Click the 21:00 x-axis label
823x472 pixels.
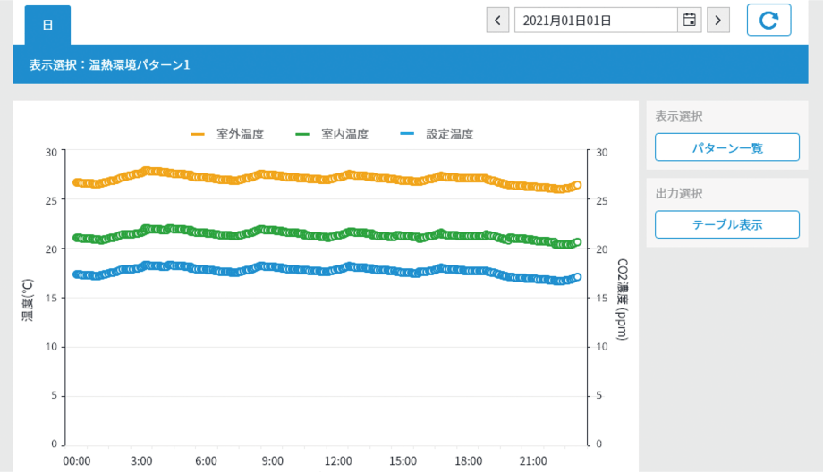(x=533, y=461)
